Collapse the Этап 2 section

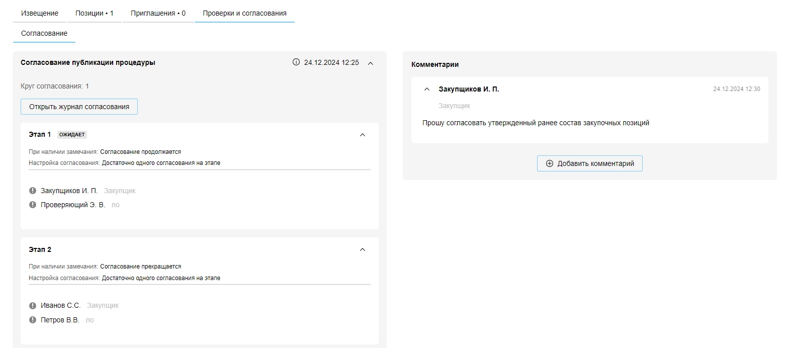click(363, 250)
